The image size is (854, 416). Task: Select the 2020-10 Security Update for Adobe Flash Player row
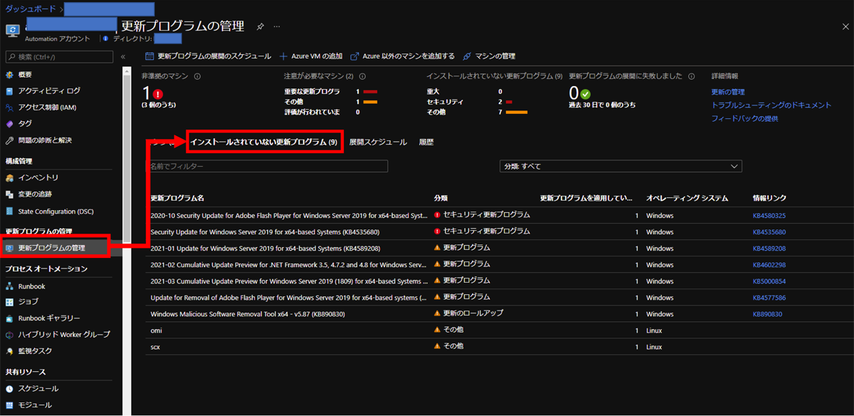tap(498, 215)
